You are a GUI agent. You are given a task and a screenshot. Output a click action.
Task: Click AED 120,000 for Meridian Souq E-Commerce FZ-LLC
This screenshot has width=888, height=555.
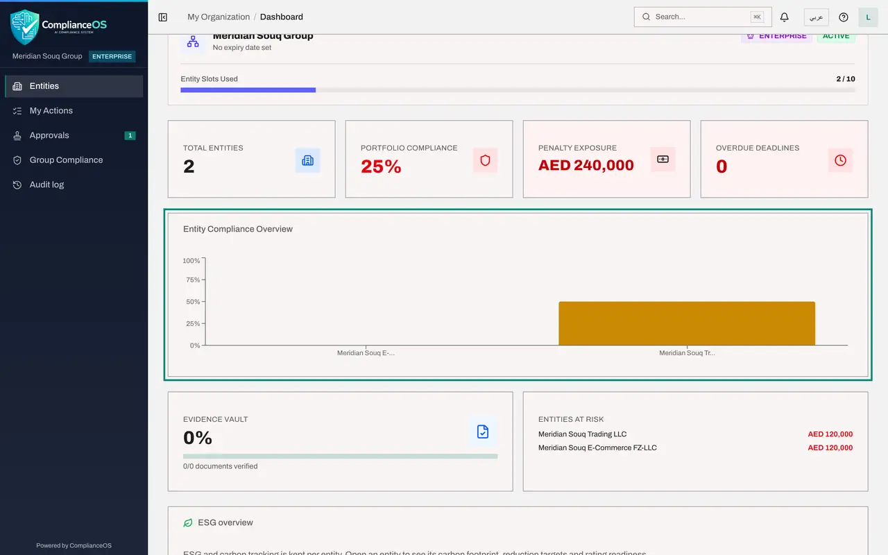click(830, 448)
